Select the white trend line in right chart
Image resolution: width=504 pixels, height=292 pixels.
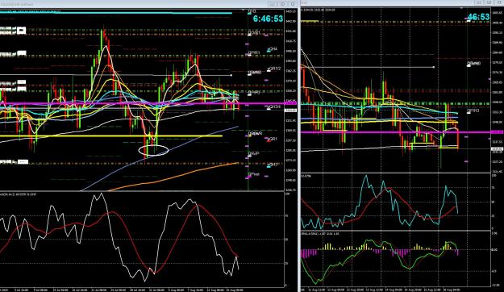click(367, 67)
